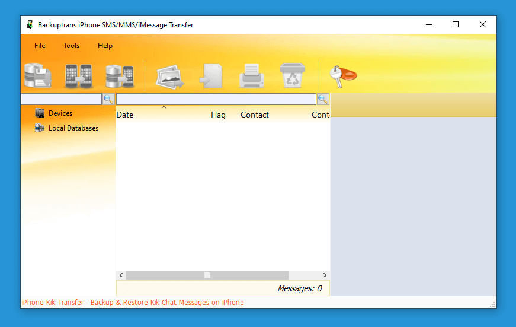Maximize the Backuptrans window
The image size is (516, 327).
tap(456, 24)
